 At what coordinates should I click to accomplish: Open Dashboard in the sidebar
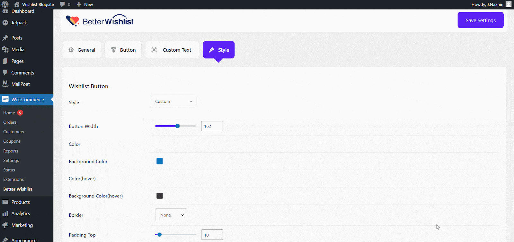point(22,11)
